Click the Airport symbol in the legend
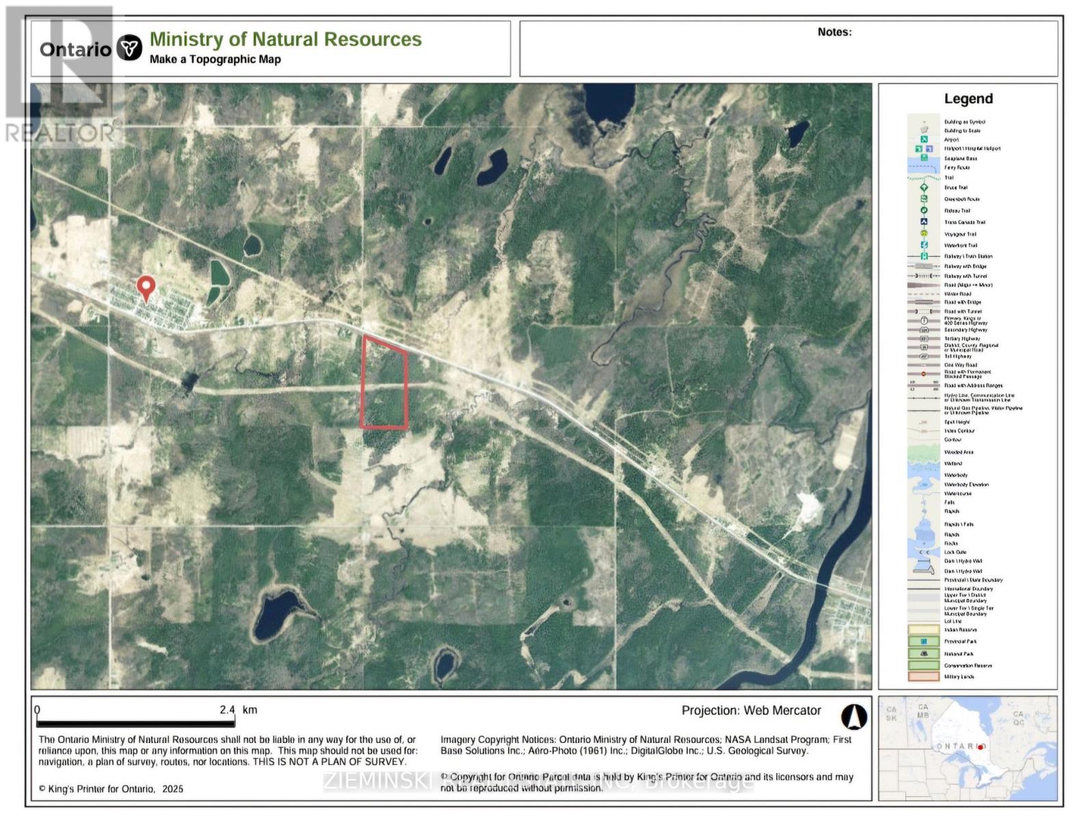This screenshot has height=821, width=1077. coord(924,139)
